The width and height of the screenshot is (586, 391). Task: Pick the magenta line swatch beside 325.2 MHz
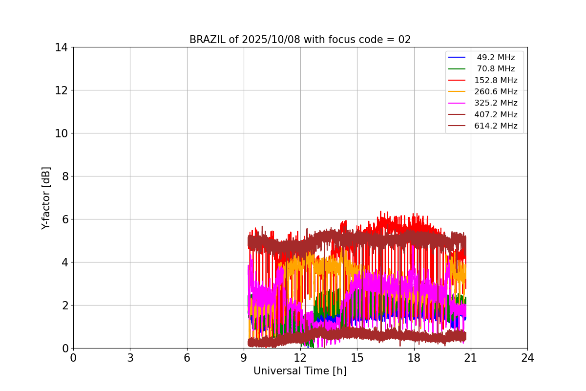point(457,103)
